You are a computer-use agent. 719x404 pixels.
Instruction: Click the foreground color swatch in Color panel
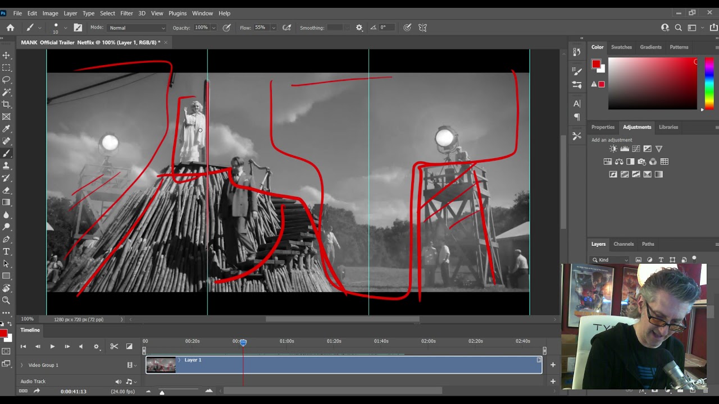(596, 64)
